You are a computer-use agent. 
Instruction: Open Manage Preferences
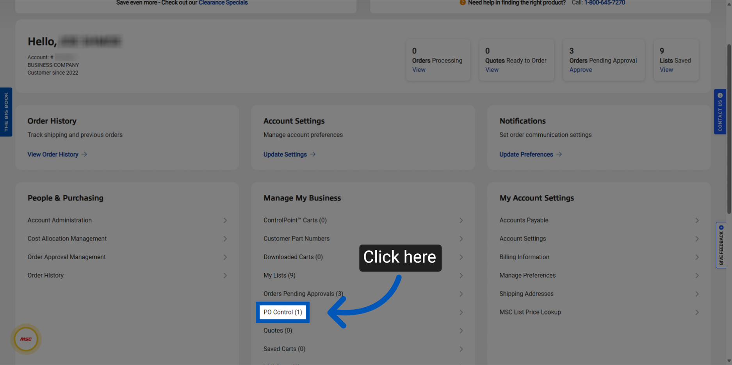click(527, 275)
